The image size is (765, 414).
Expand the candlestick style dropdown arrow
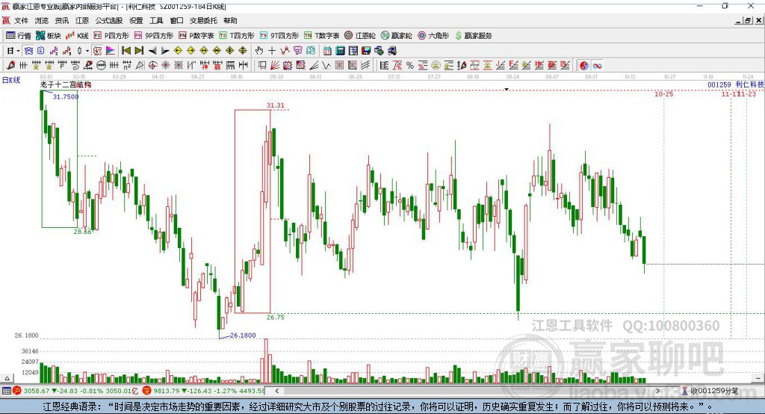pos(87,51)
